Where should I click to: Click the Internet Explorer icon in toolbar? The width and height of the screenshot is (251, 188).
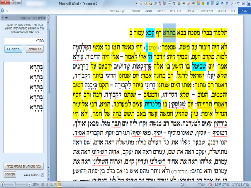point(208,3)
